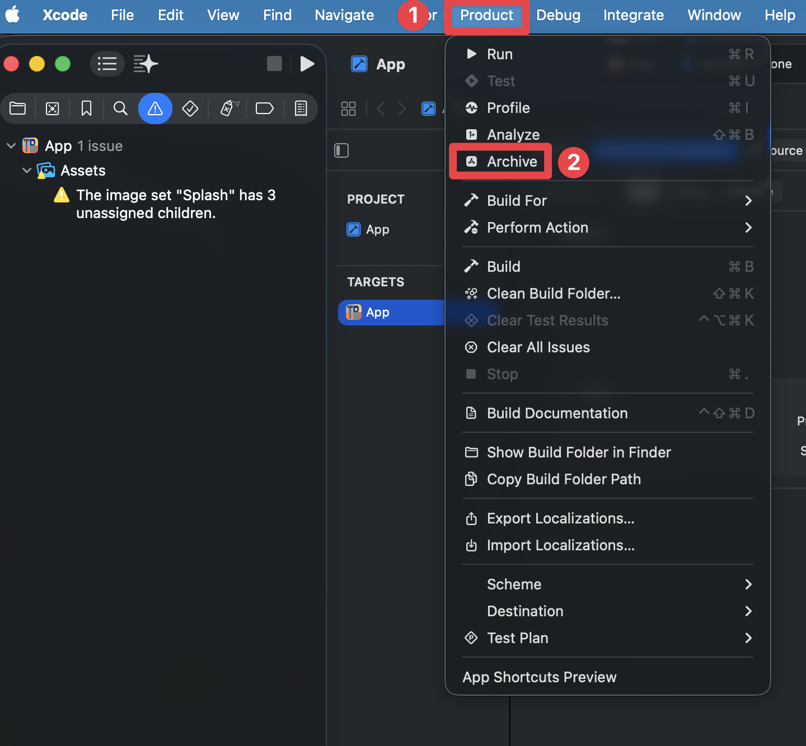Click Clean Build Folder menu item
This screenshot has width=806, height=746.
pos(553,293)
